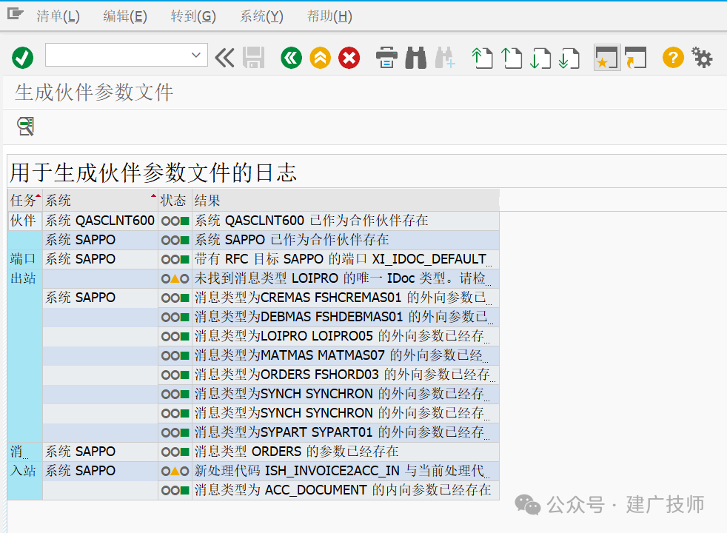Screen dimensions: 727x533
Task: Open Customize Local Layout gear icon
Action: 702,58
